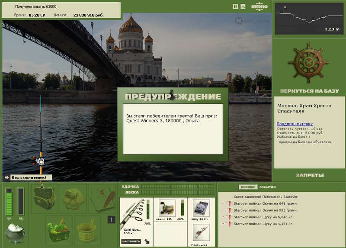Screen dimensions: 346x248
Task: Click the ЛЕСКА tension bar
Action: point(178,192)
